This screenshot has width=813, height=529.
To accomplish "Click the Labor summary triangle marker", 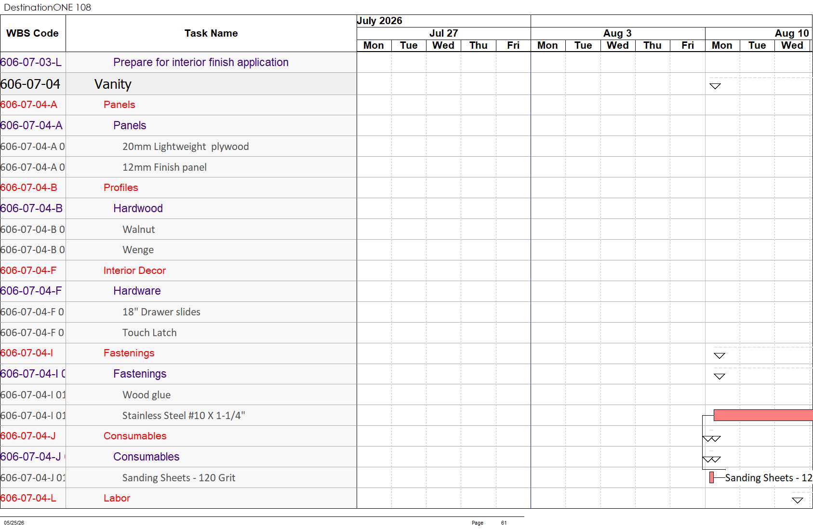I will coord(798,500).
